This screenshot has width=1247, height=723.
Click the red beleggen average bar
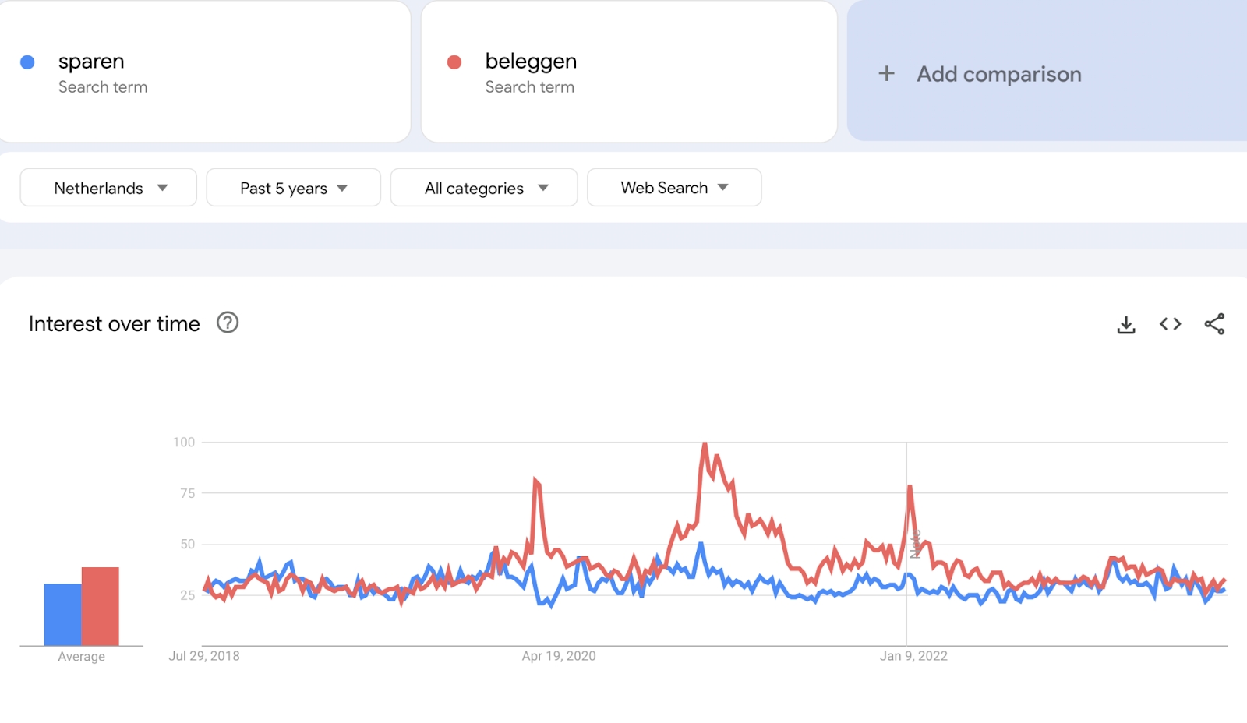click(101, 606)
